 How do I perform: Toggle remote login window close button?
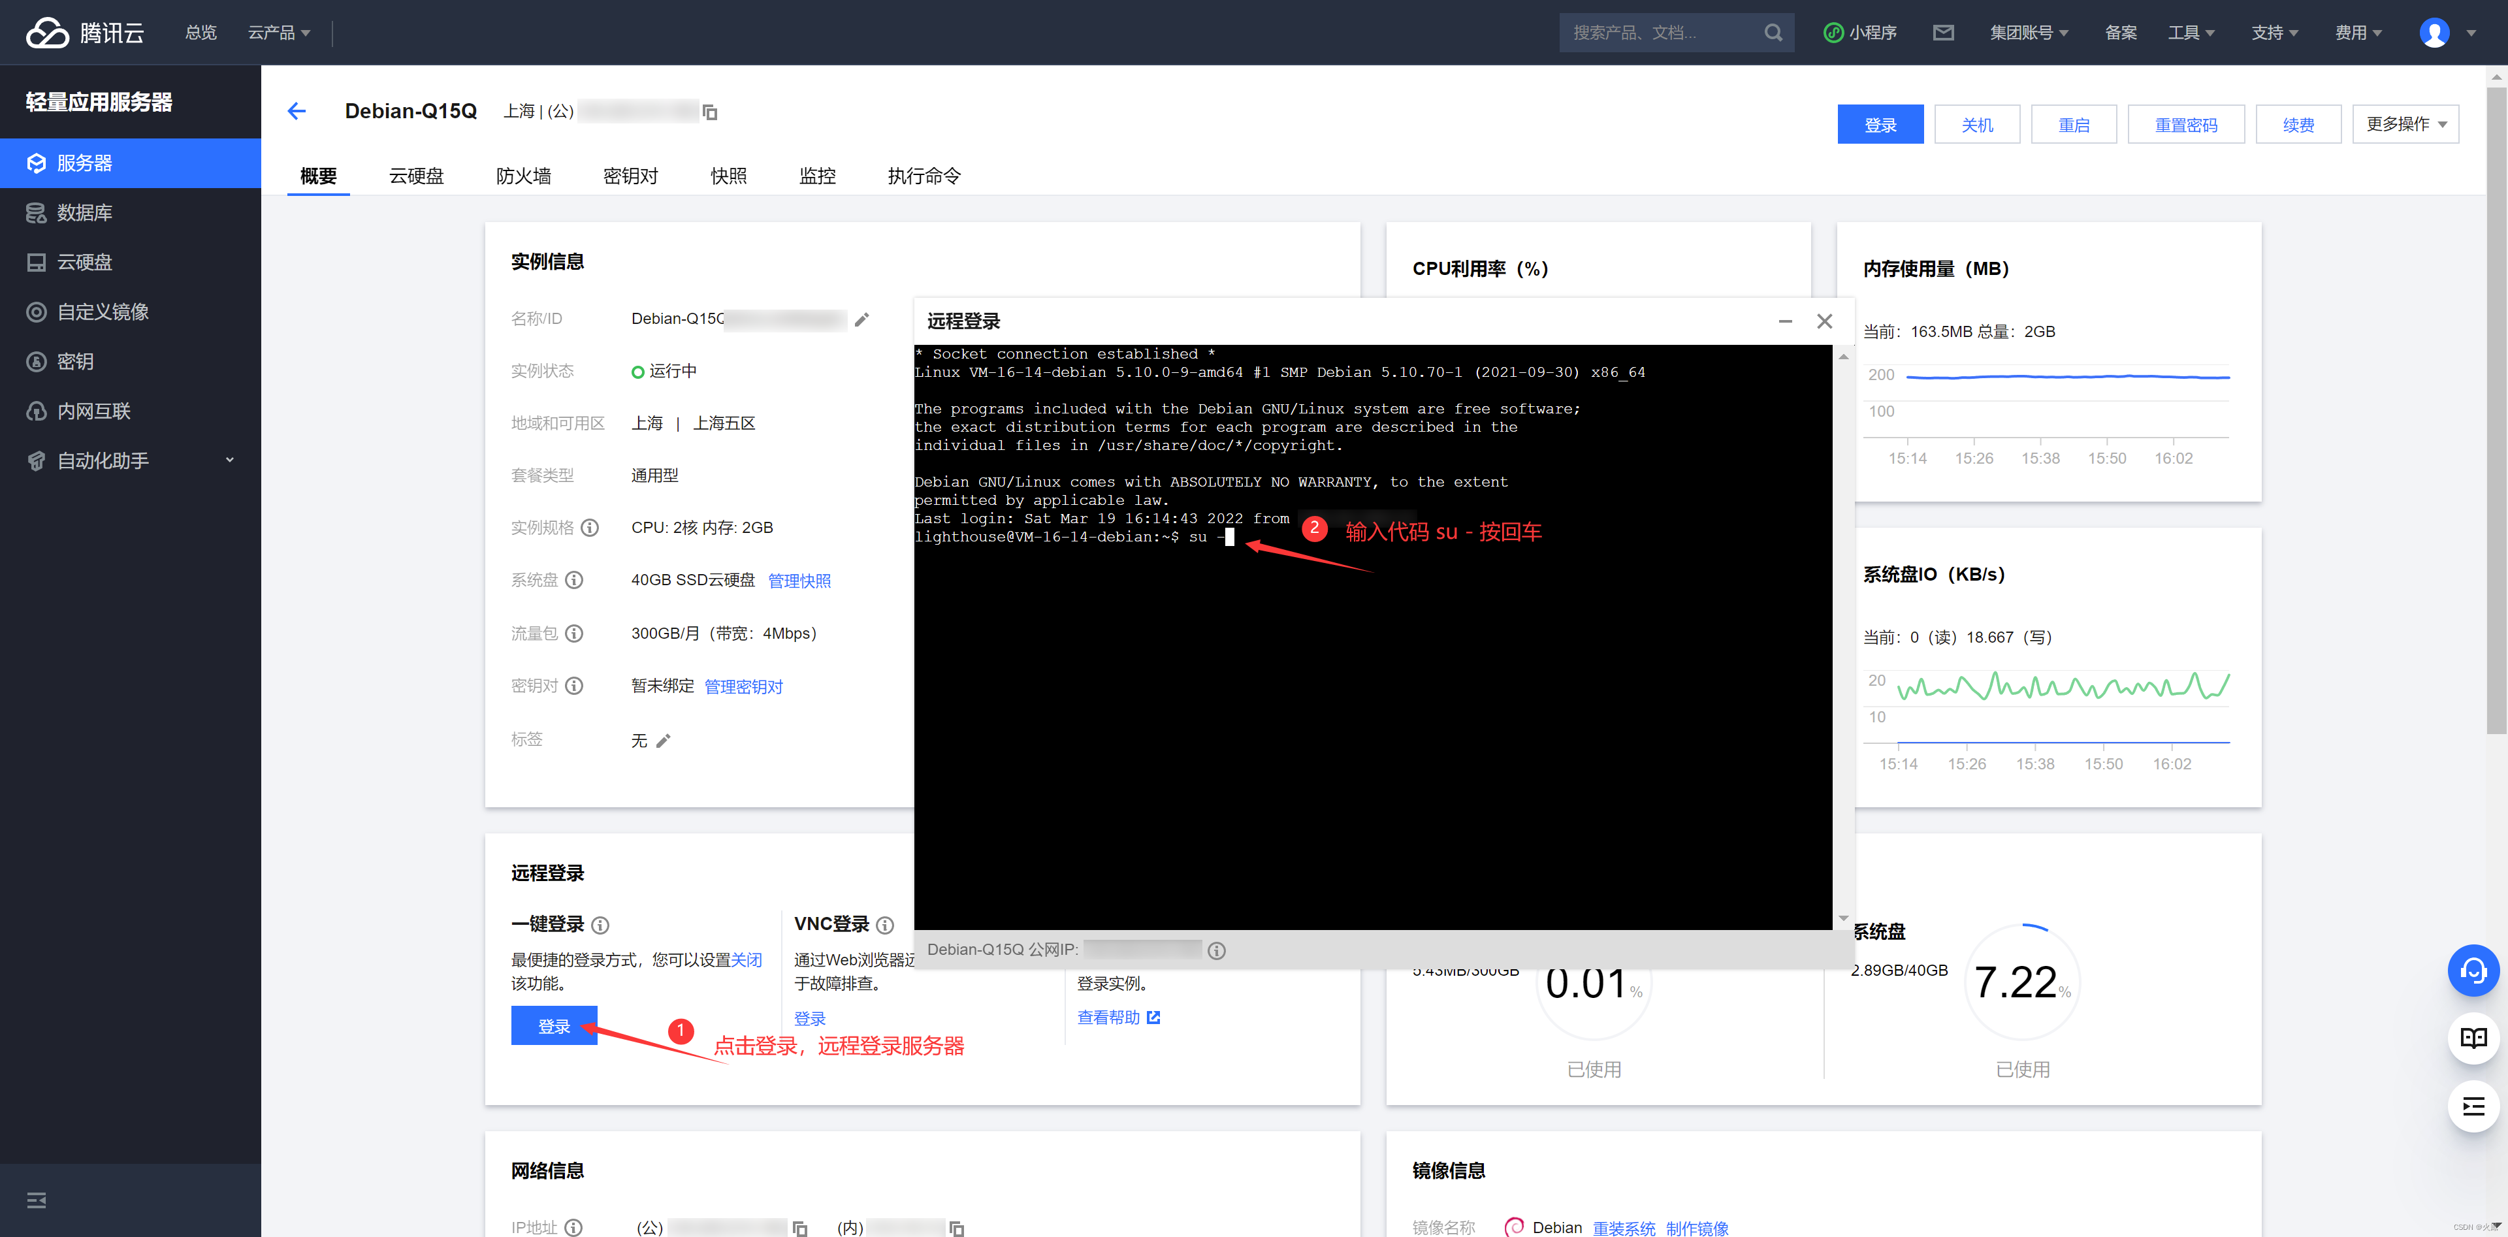pos(1824,321)
